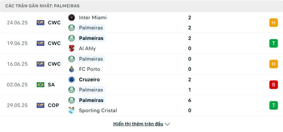The width and height of the screenshot is (283, 132).
Task: Open the Cruzeiro team link
Action: point(89,79)
